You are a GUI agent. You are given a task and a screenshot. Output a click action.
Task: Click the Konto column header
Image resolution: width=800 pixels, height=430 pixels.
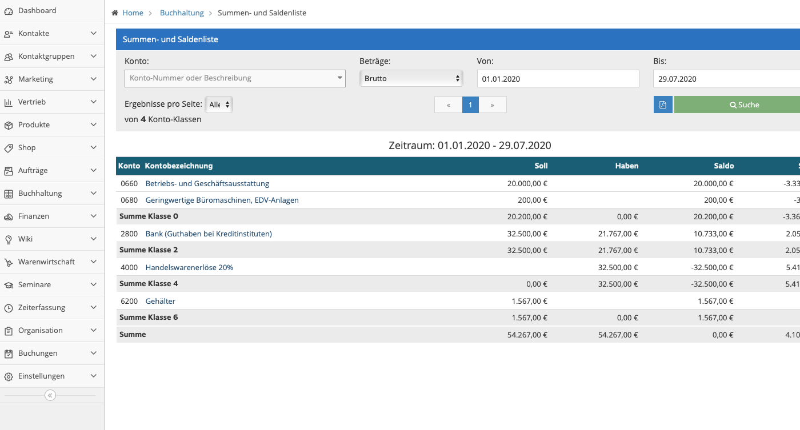[x=129, y=166]
